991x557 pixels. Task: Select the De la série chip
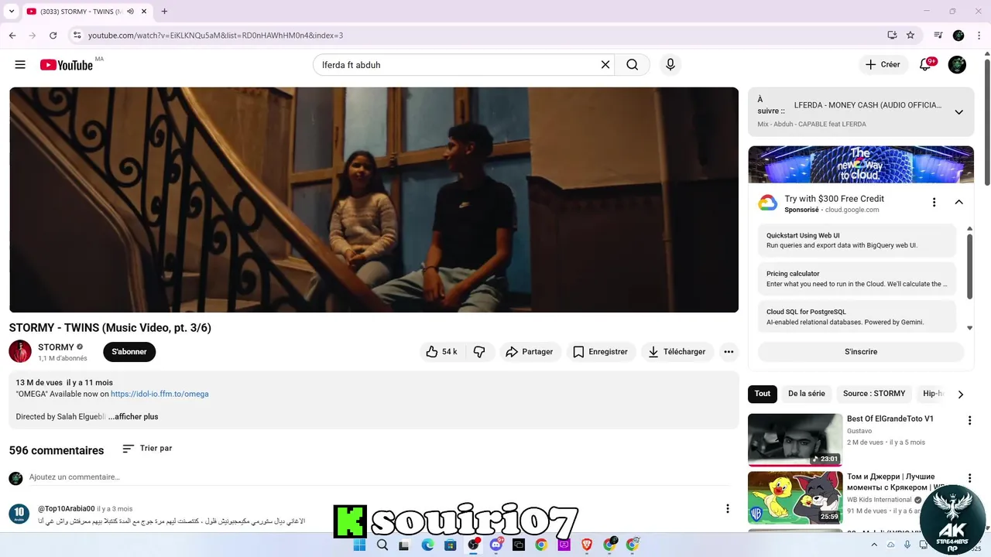click(x=807, y=394)
